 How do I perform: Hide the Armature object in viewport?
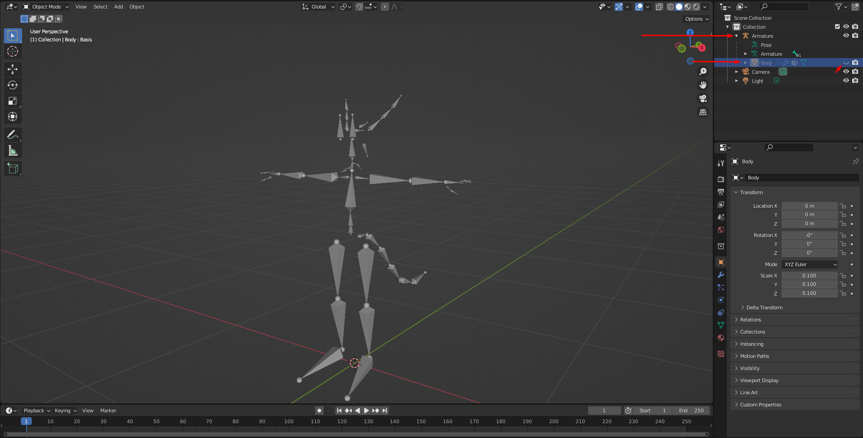pyautogui.click(x=846, y=36)
